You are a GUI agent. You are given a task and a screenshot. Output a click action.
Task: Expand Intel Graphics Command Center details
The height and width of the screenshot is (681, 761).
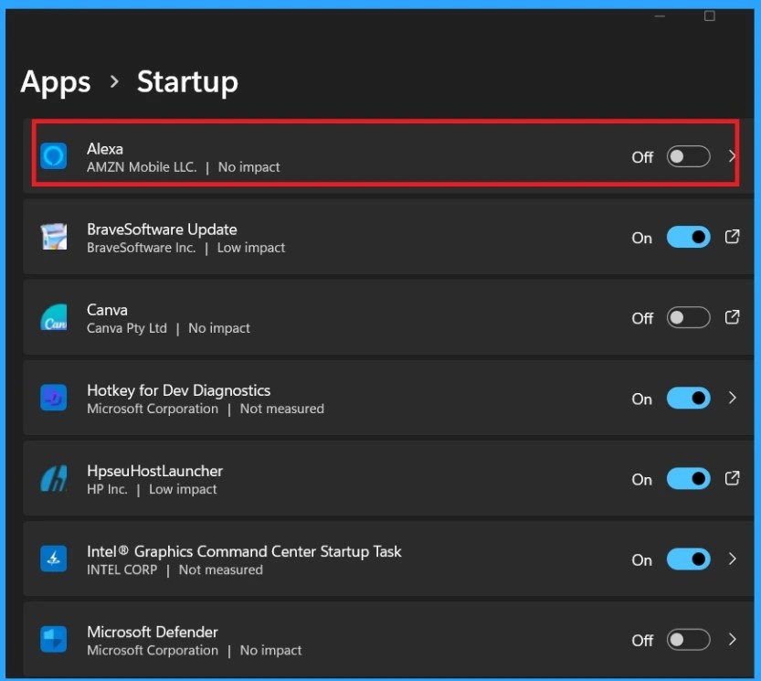point(731,559)
